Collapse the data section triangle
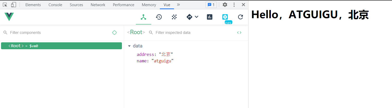The image size is (392, 108). click(129, 46)
